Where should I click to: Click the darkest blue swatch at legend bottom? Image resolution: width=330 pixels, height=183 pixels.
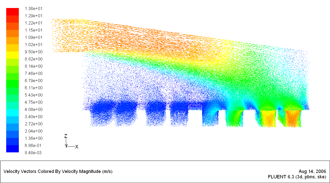[x=12, y=149]
